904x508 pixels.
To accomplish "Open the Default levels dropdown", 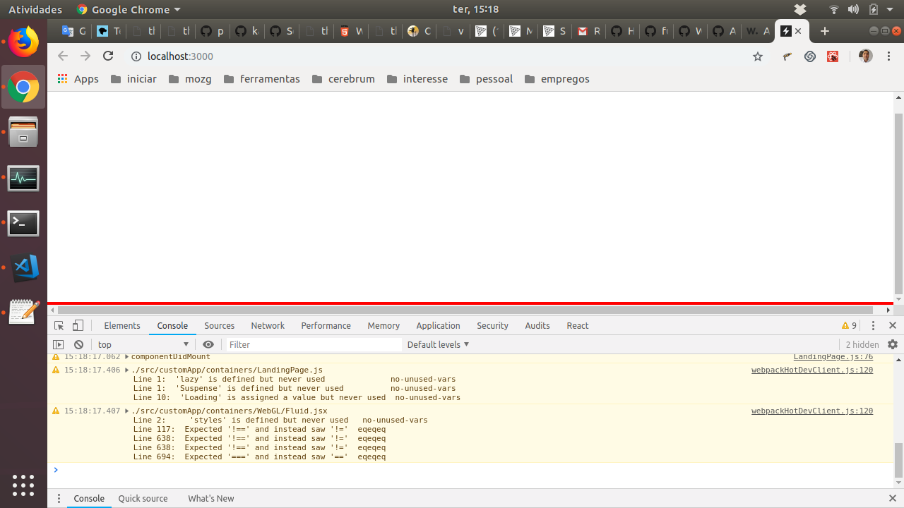I will coord(438,344).
